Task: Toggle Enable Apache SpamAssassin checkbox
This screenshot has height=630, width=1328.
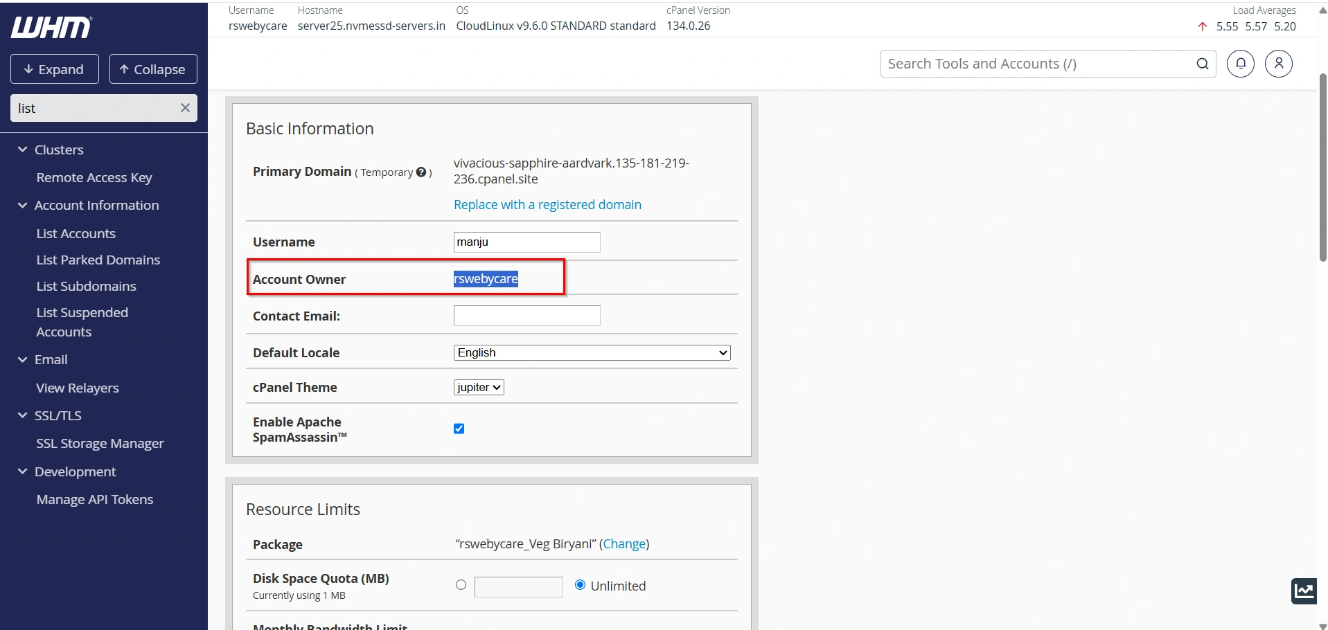Action: (x=459, y=429)
